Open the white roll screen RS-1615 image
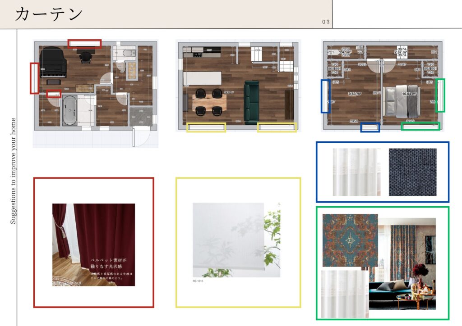The width and height of the screenshot is (462, 326). [236, 240]
